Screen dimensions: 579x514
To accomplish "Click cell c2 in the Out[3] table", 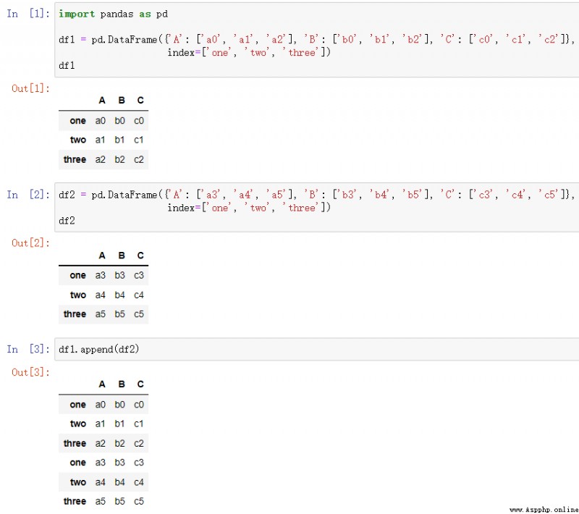I will coord(138,444).
